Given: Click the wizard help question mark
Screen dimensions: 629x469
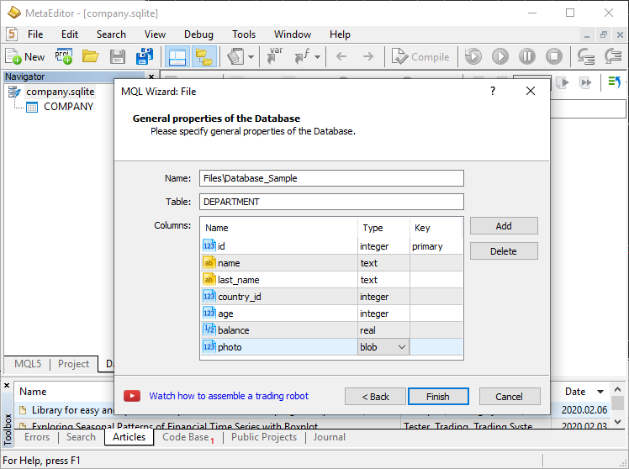Looking at the screenshot, I should (x=493, y=91).
